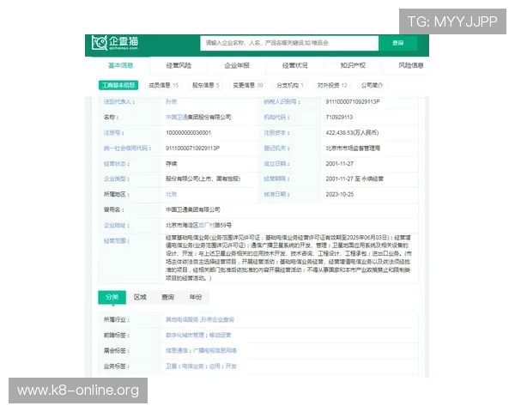Viewport: 515px width, 412px height.
Task: Switch to the 基本信息 tab
Action: point(120,65)
